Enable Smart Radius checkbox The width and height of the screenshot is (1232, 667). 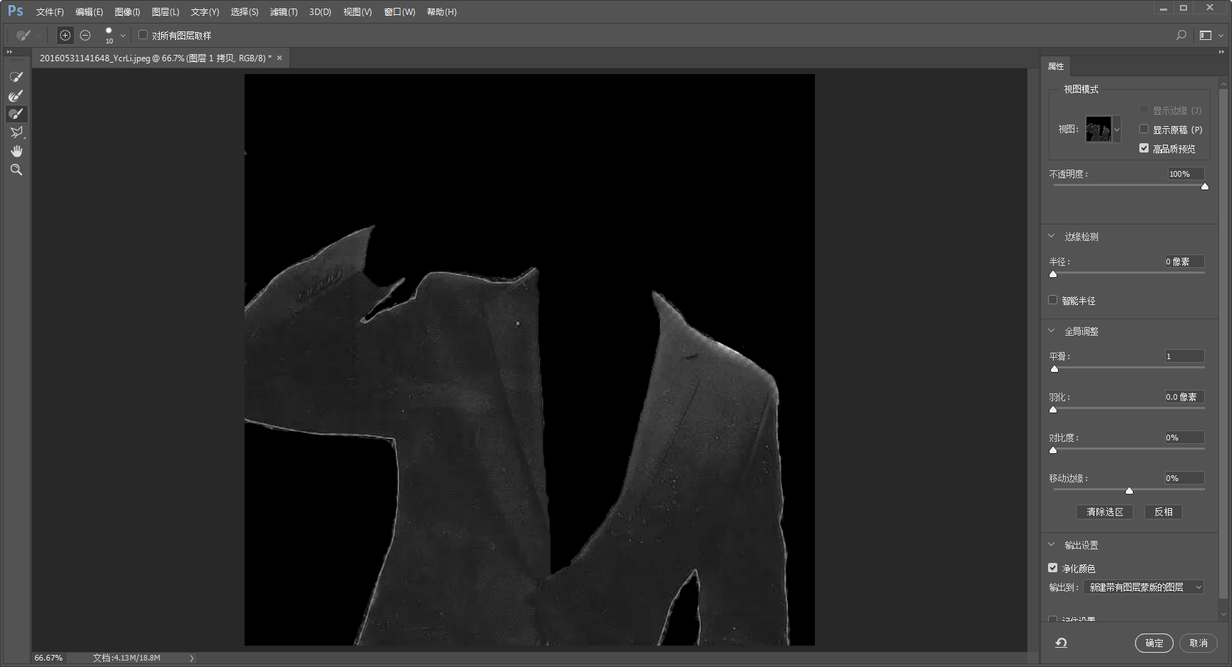1052,300
